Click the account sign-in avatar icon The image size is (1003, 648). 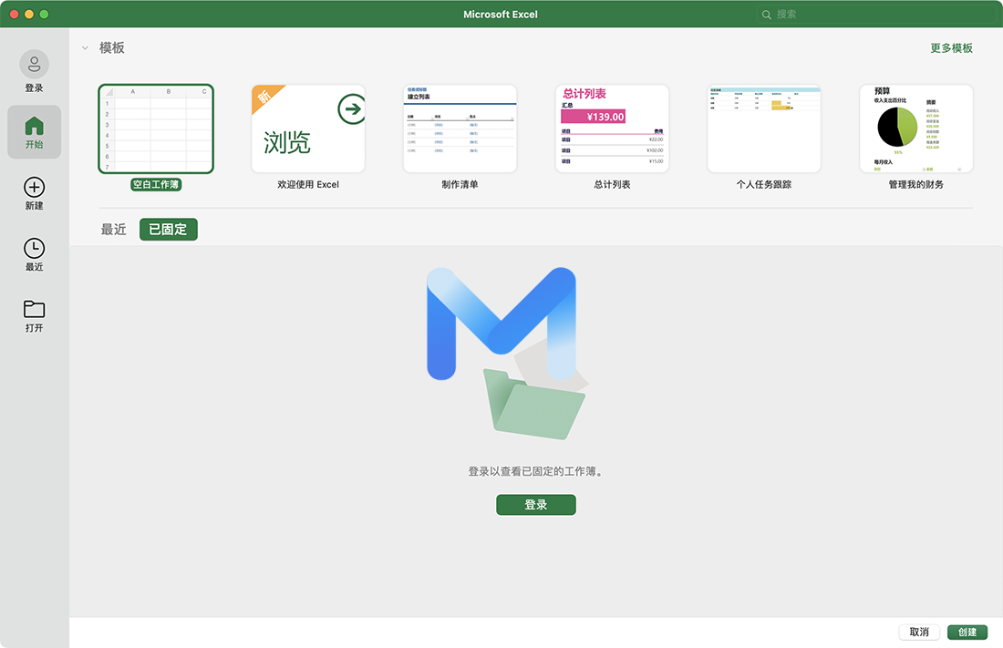34,65
